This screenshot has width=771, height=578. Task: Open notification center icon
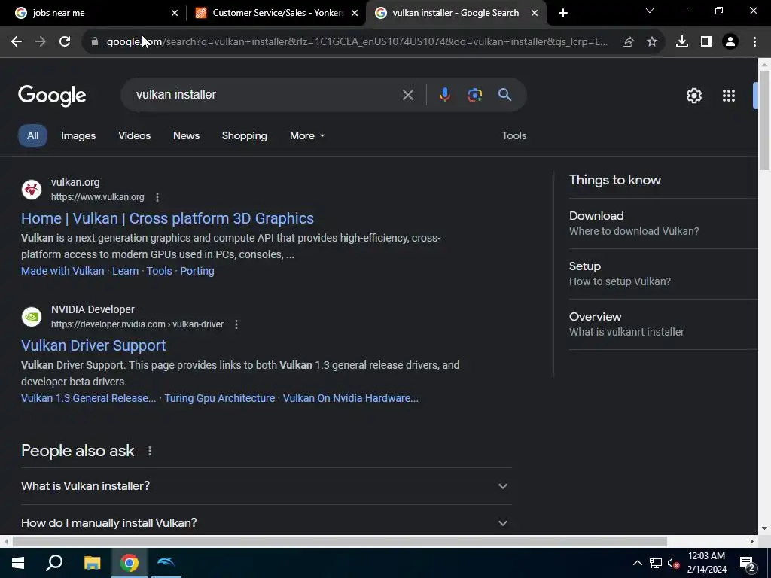(x=748, y=563)
